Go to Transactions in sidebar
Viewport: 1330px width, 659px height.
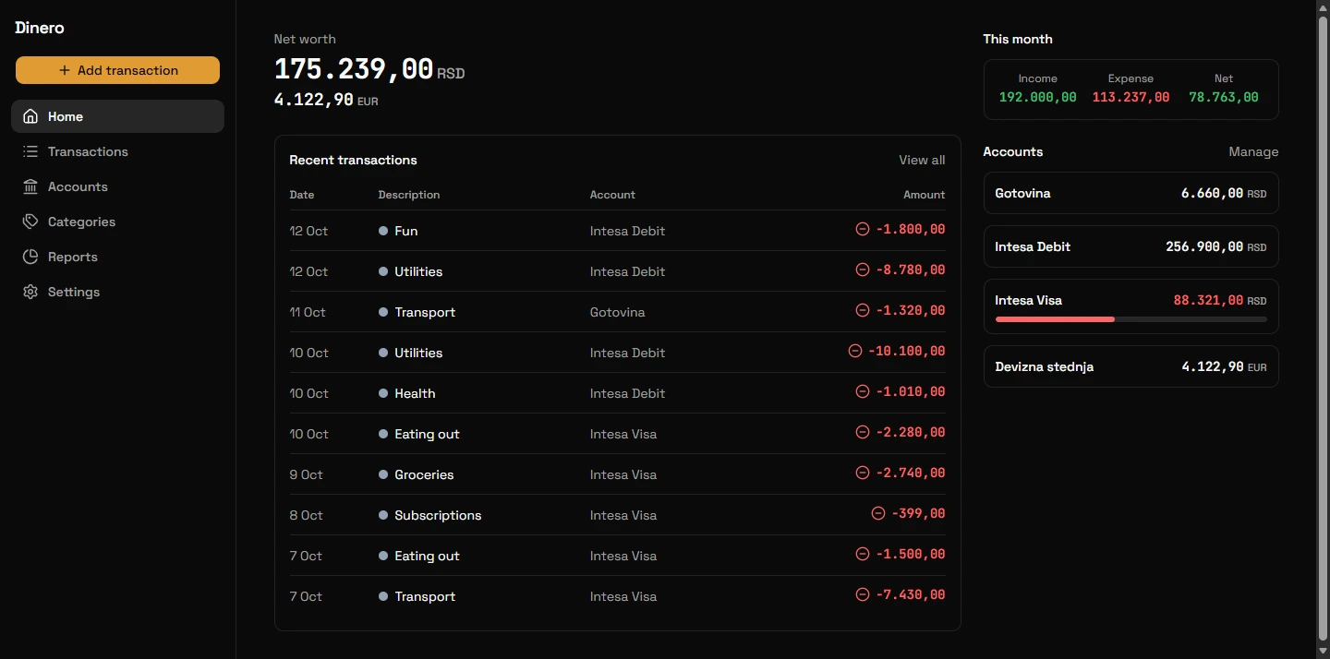tap(117, 151)
